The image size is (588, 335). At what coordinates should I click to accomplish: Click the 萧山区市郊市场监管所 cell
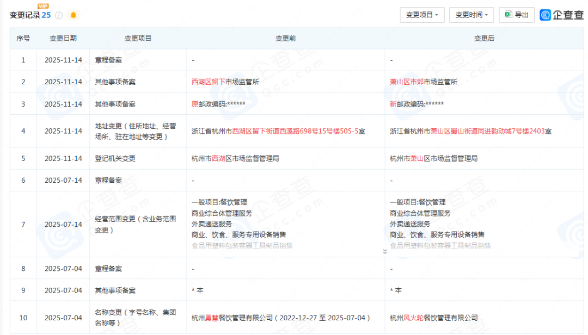[x=424, y=82]
